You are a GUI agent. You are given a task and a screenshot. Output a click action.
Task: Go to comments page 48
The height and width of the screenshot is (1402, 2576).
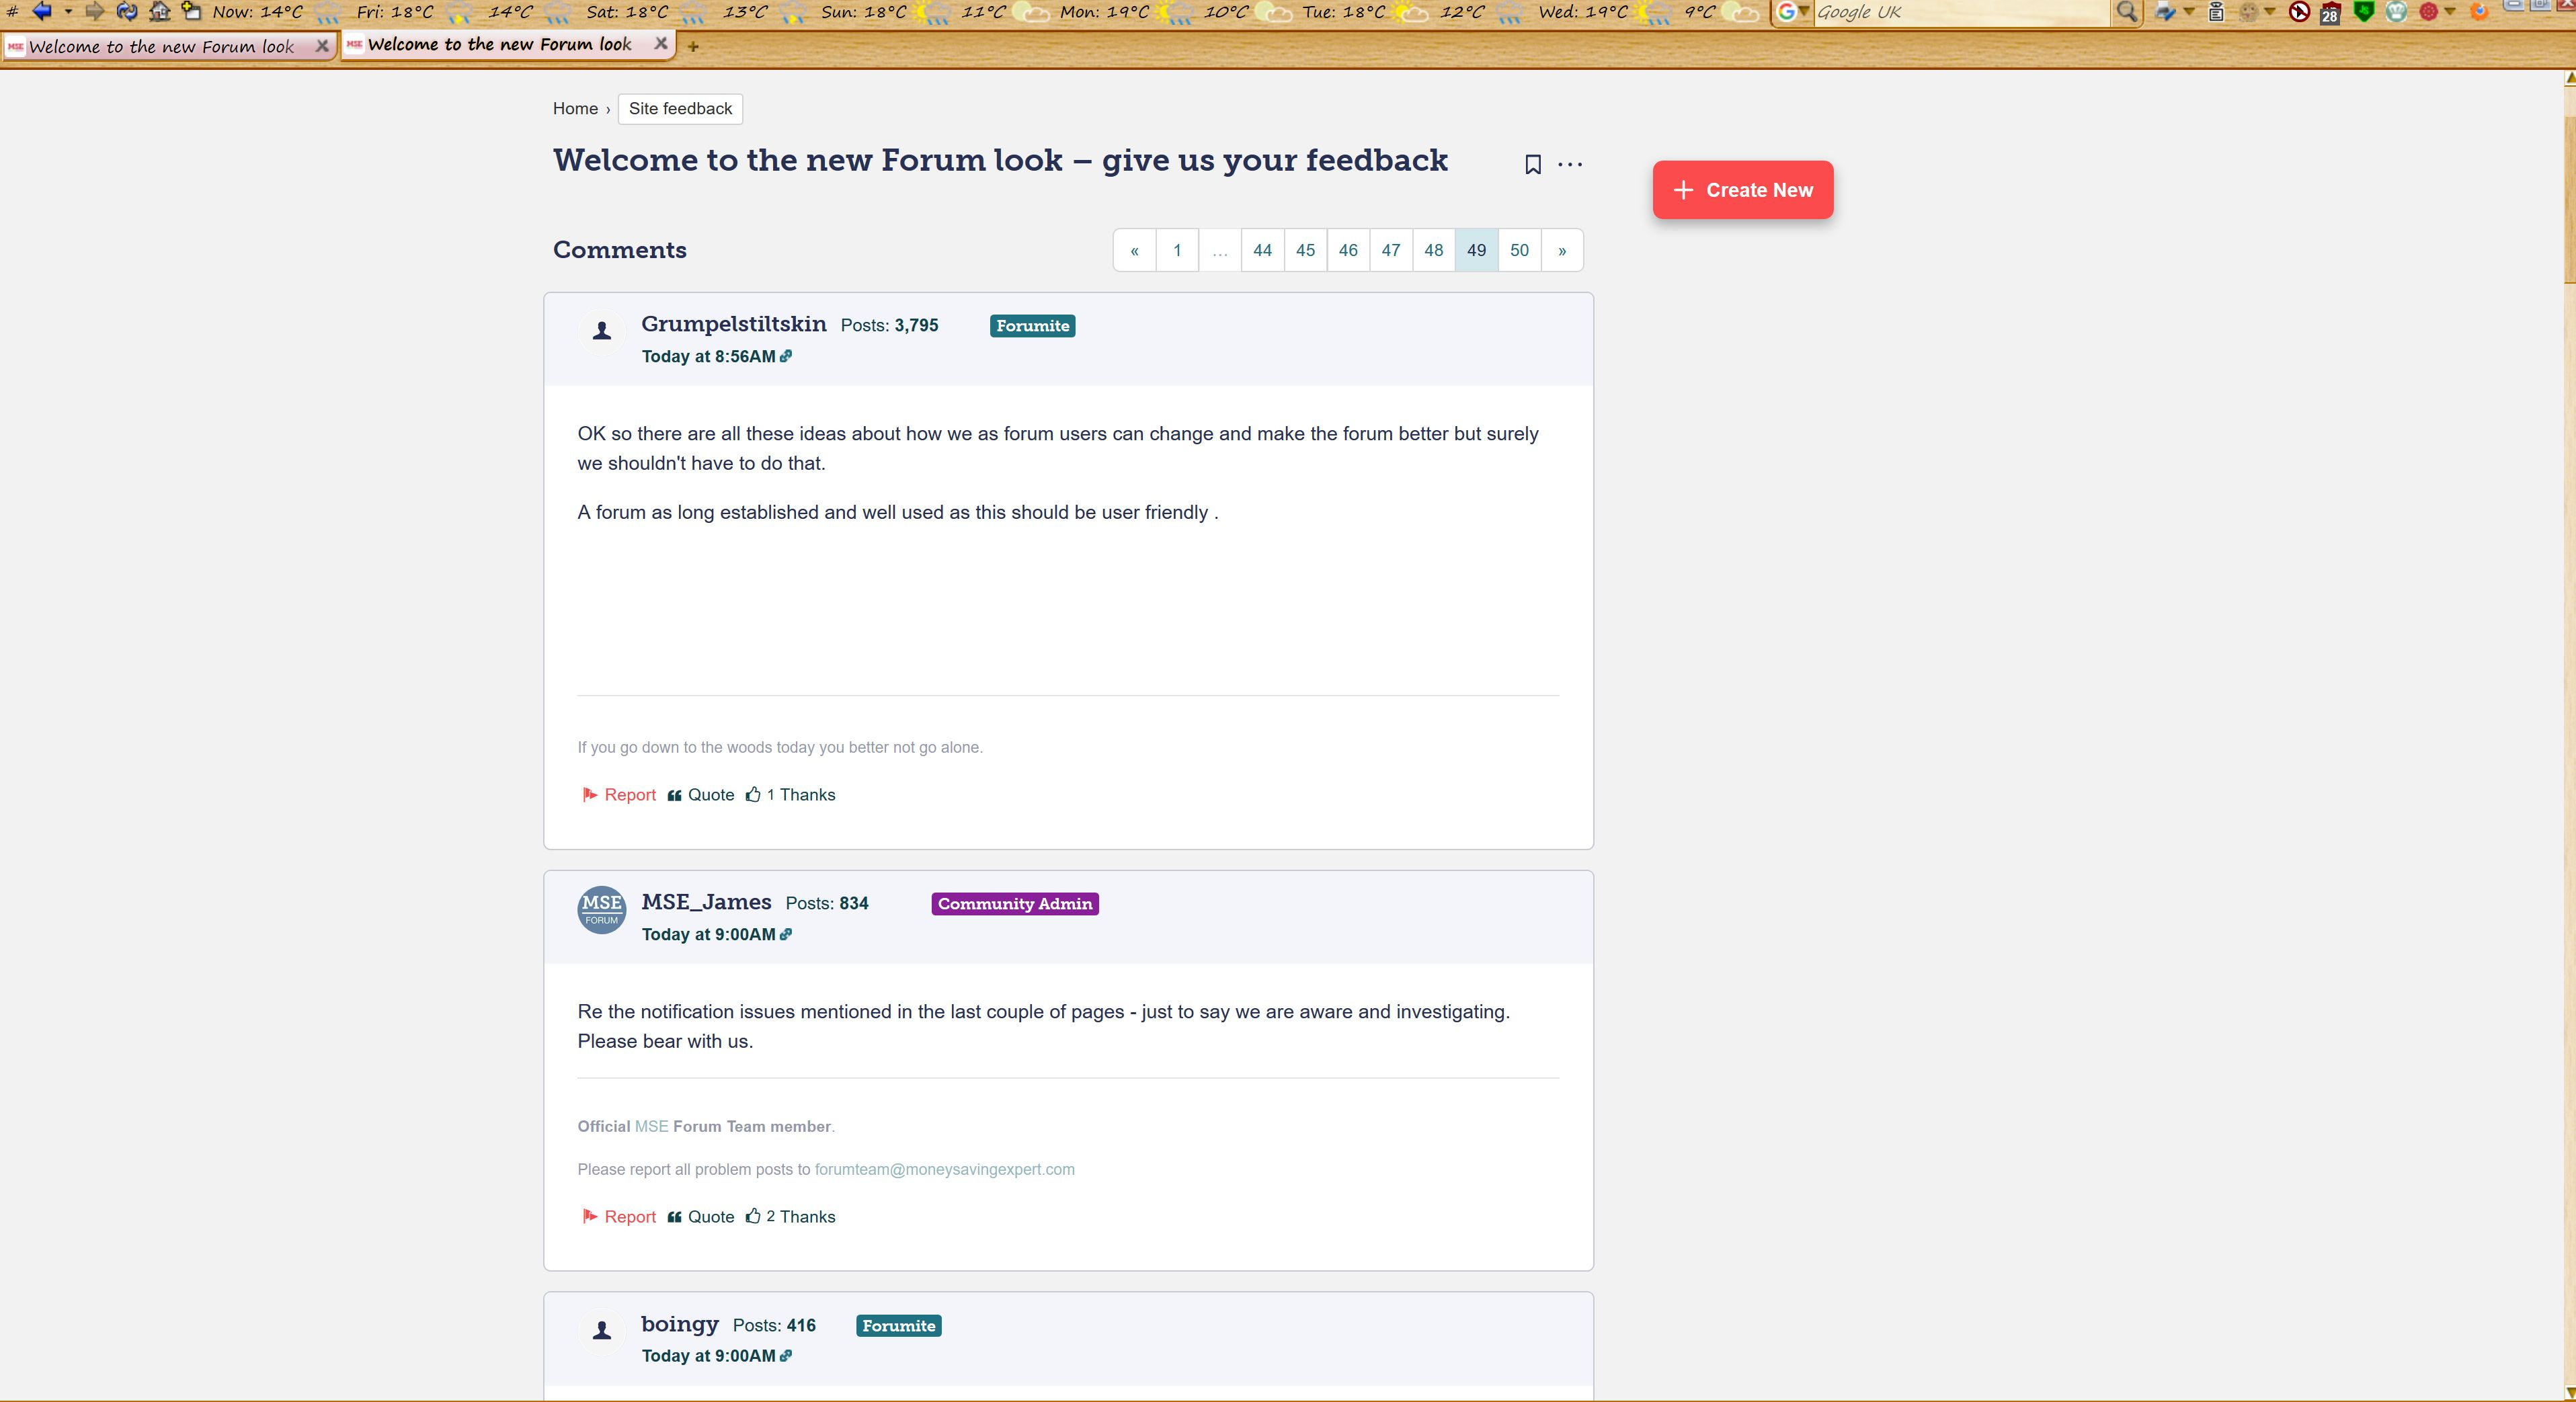[x=1434, y=250]
